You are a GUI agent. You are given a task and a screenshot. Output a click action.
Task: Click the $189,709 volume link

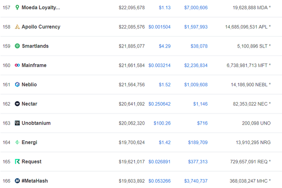pyautogui.click(x=198, y=143)
